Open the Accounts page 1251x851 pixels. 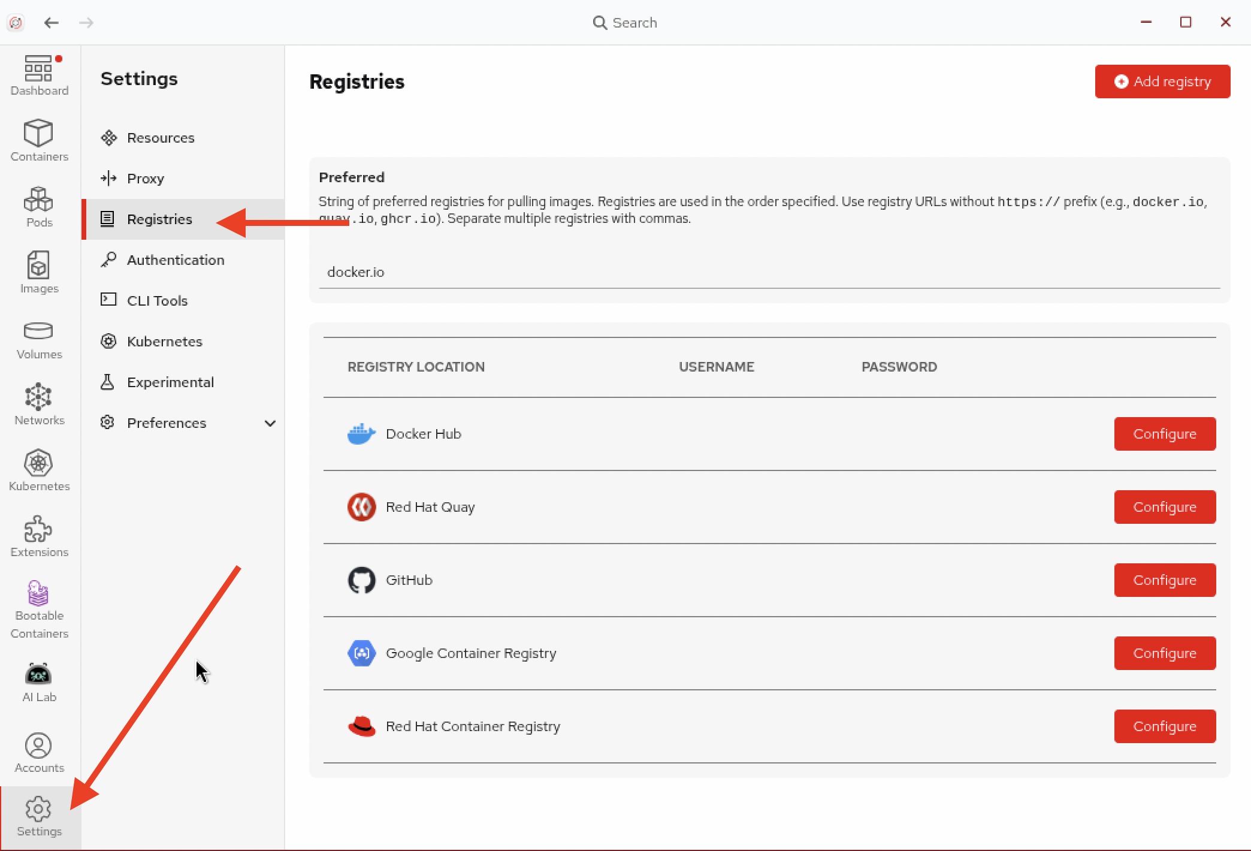pos(39,753)
